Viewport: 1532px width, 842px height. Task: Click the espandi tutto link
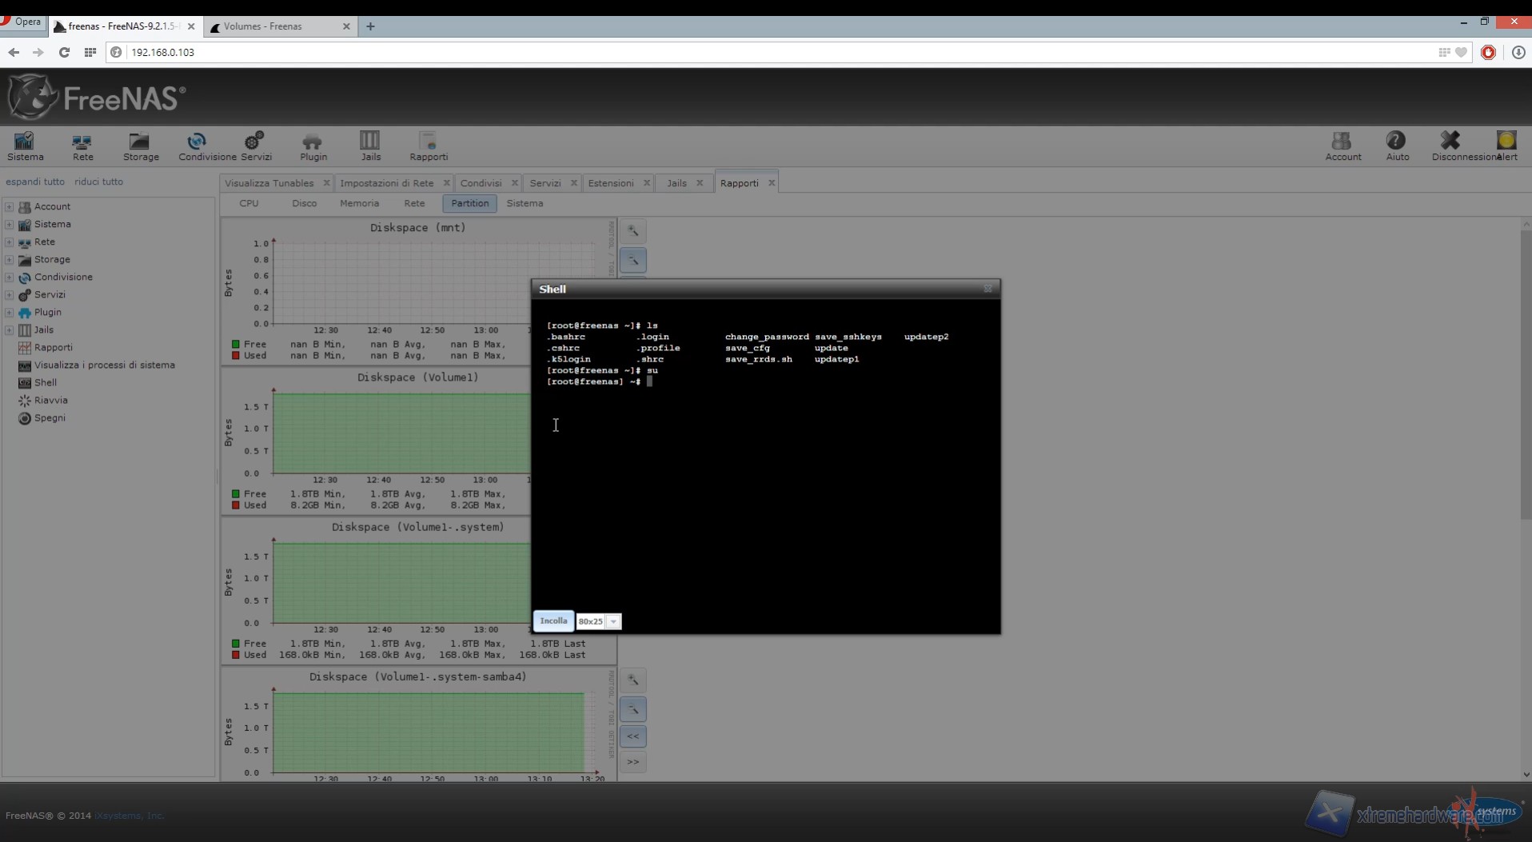pyautogui.click(x=35, y=182)
